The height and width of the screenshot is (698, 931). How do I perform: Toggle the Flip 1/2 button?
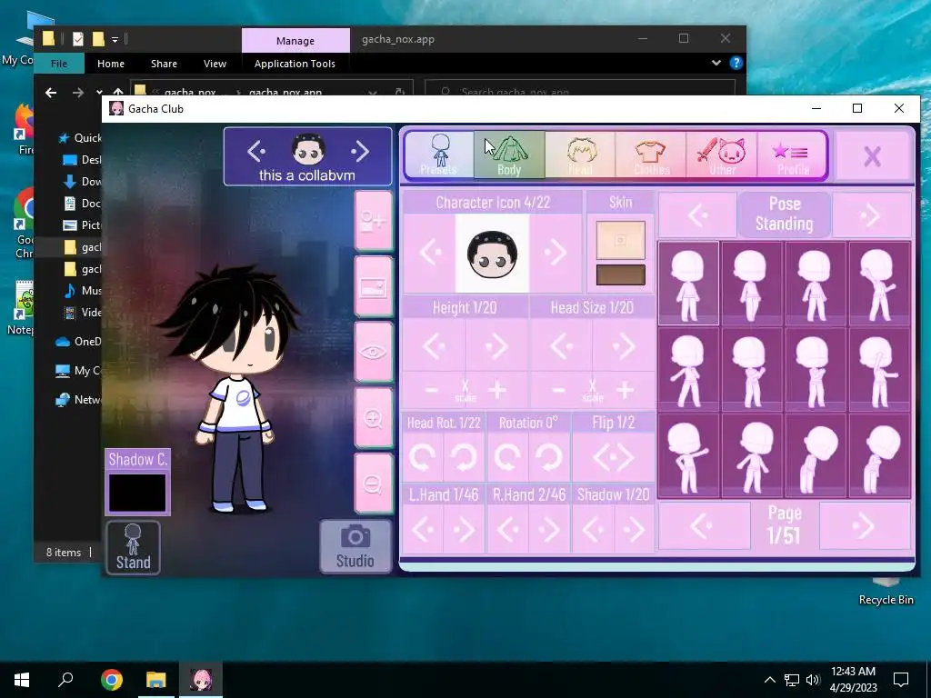(614, 457)
